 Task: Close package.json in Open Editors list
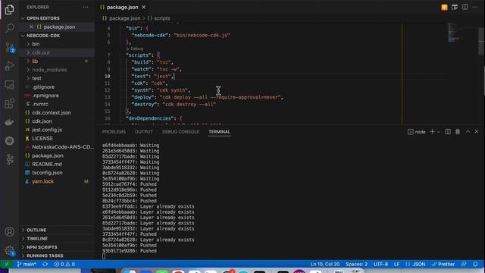pos(31,27)
